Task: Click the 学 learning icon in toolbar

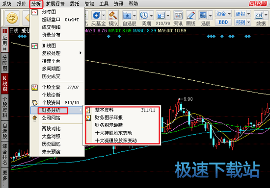Action: pyautogui.click(x=12, y=18)
